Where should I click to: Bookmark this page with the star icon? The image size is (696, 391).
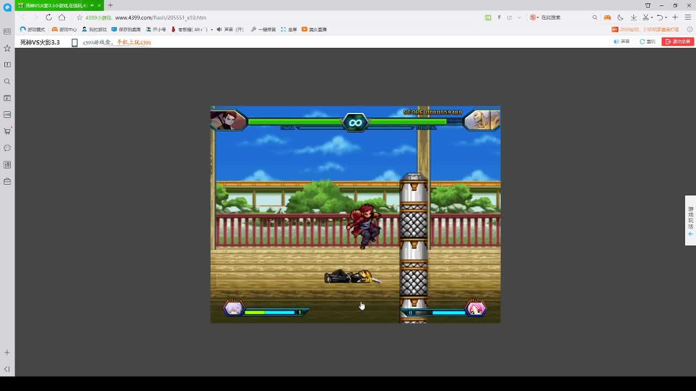[79, 17]
